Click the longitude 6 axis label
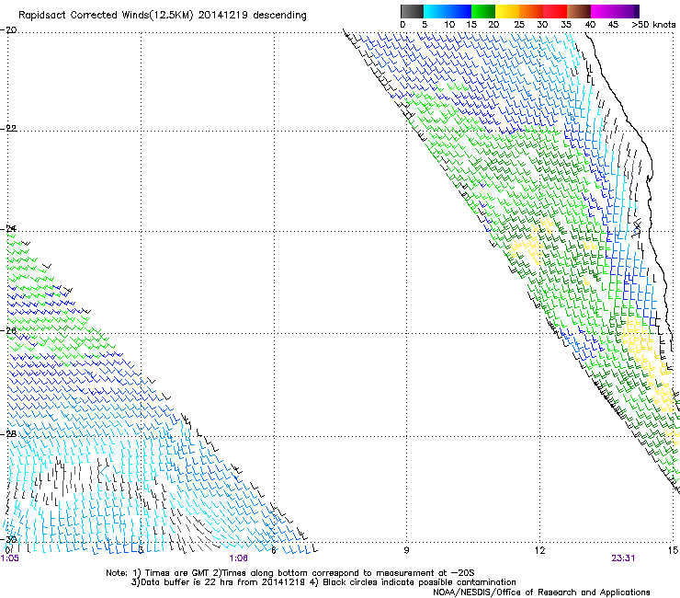680x598 pixels. 273,551
